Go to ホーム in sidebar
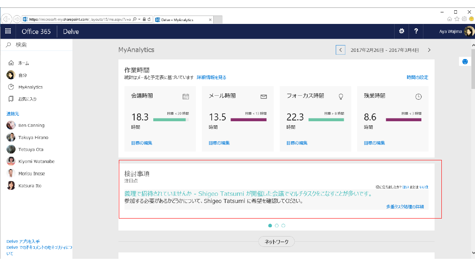This screenshot has height=266, width=475. pyautogui.click(x=24, y=63)
